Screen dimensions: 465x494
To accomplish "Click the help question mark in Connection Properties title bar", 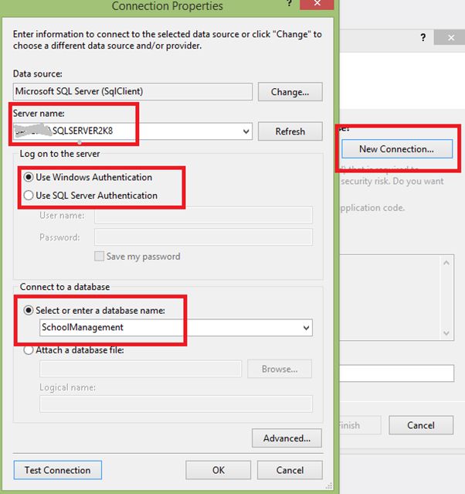I will click(x=289, y=5).
